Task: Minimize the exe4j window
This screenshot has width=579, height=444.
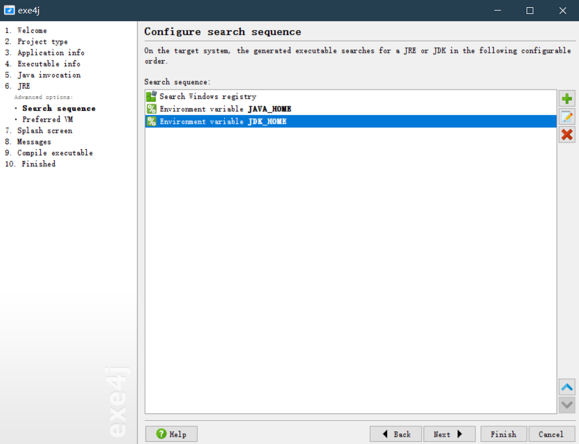Action: (x=498, y=11)
